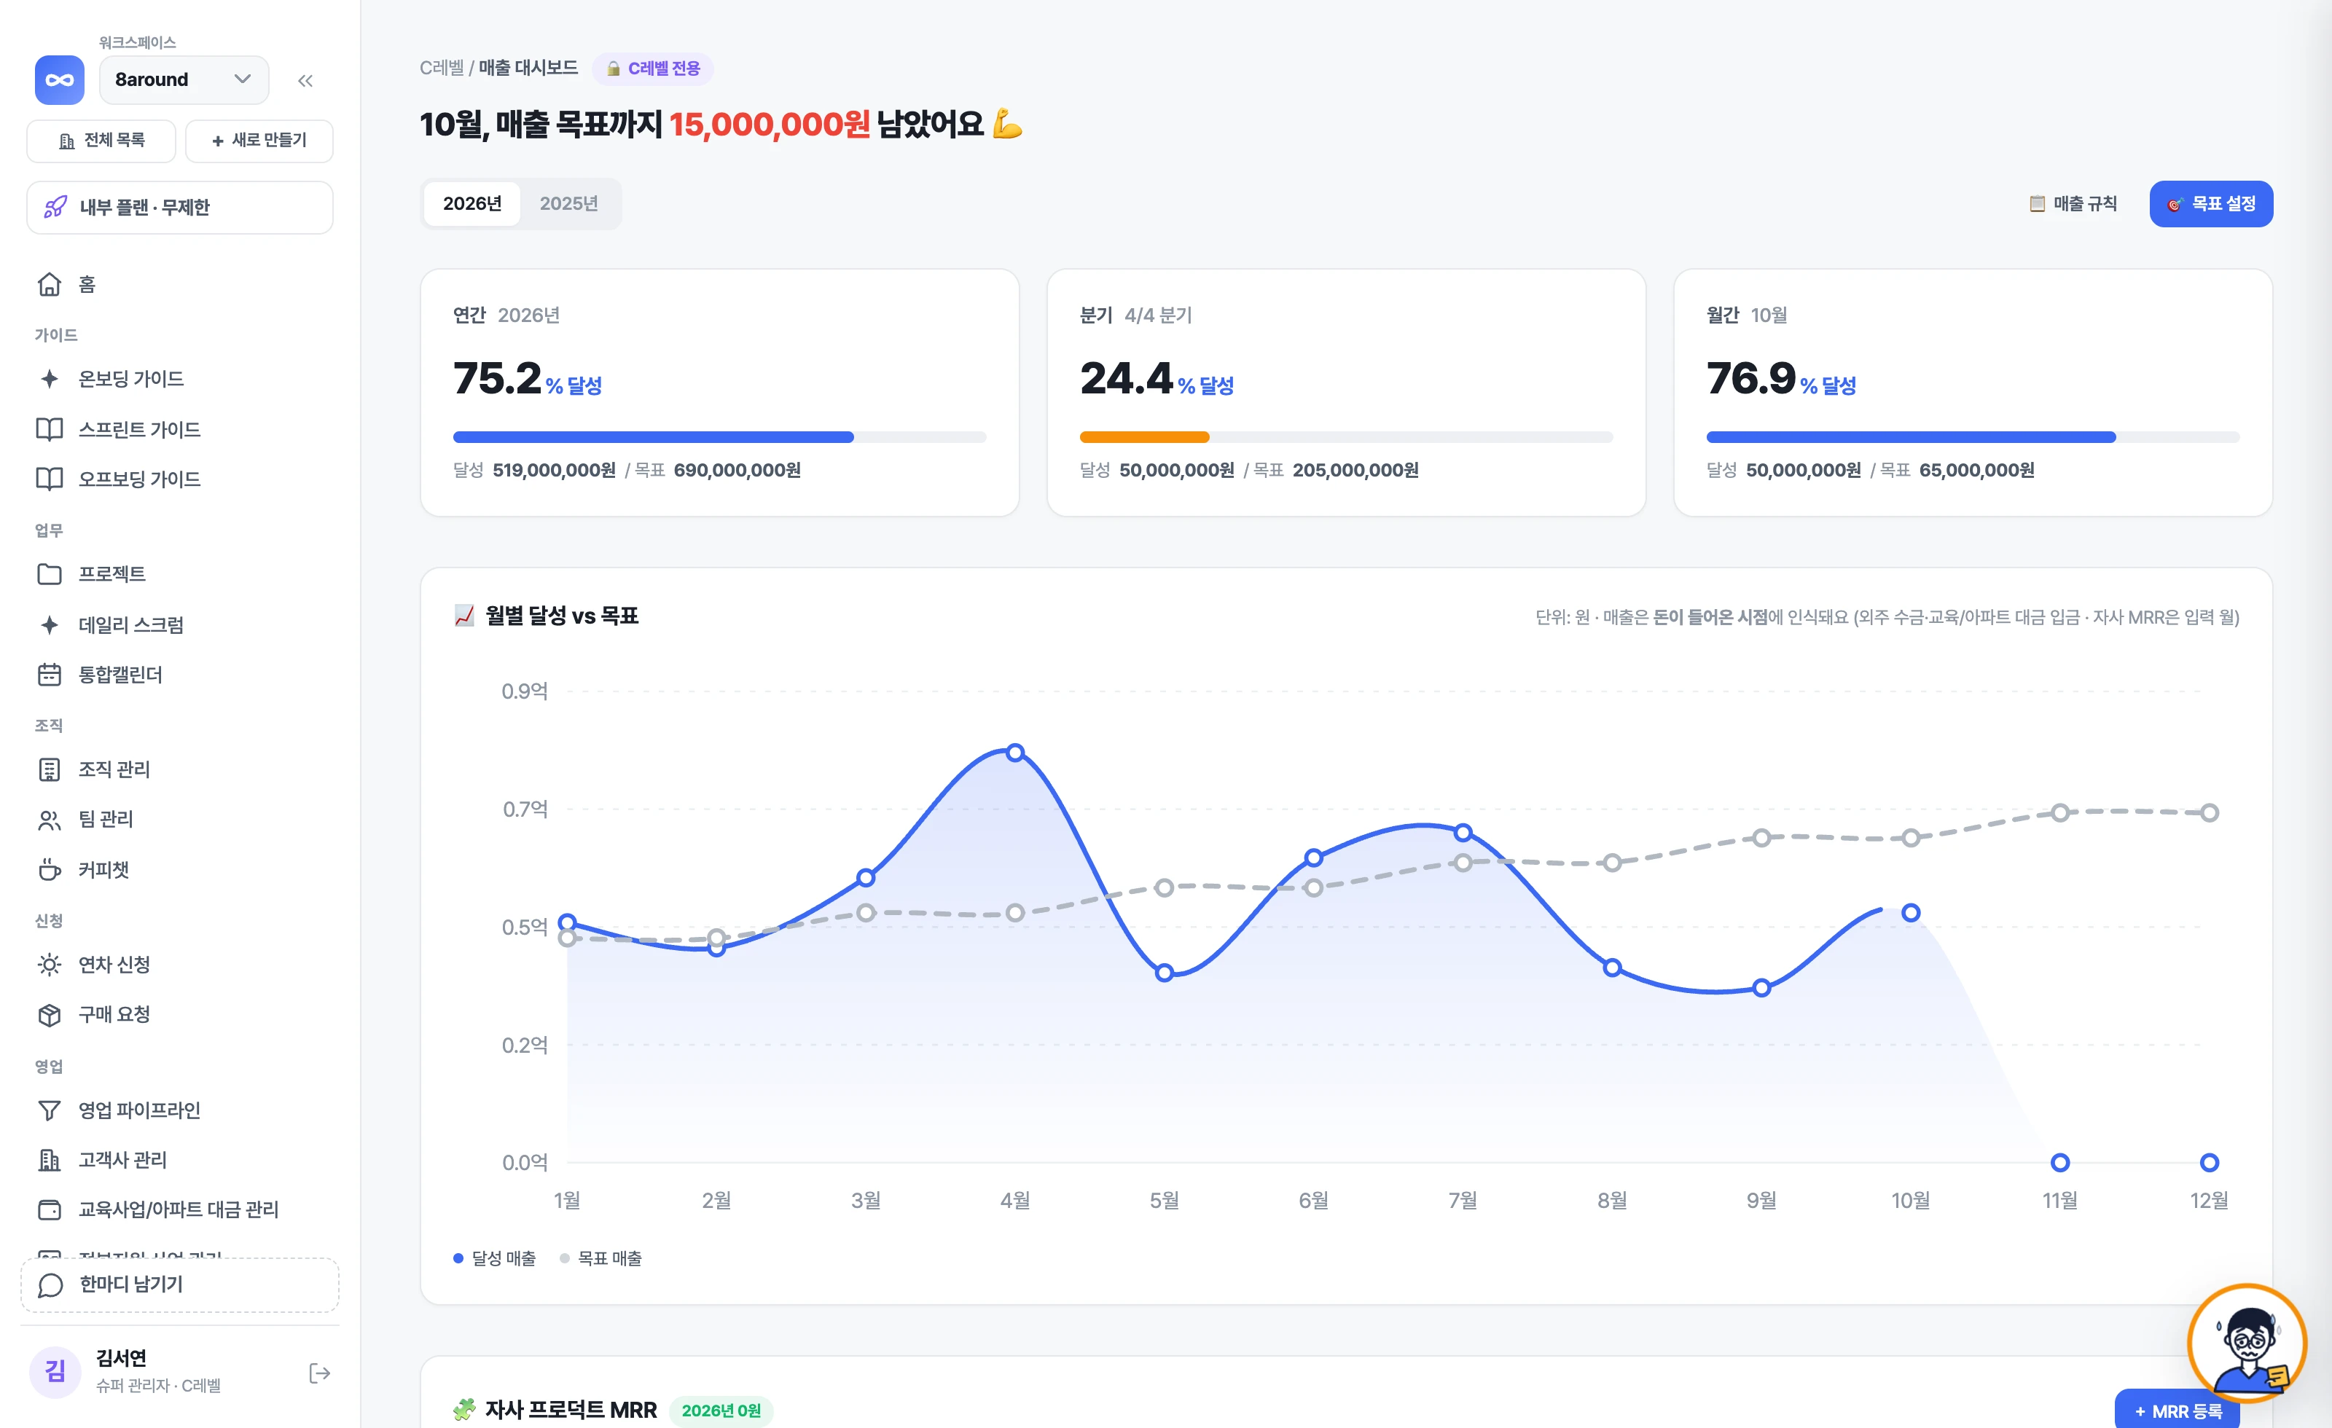Open the 조직 관리 document icon
Screen dimensions: 2332x1428
[50, 769]
